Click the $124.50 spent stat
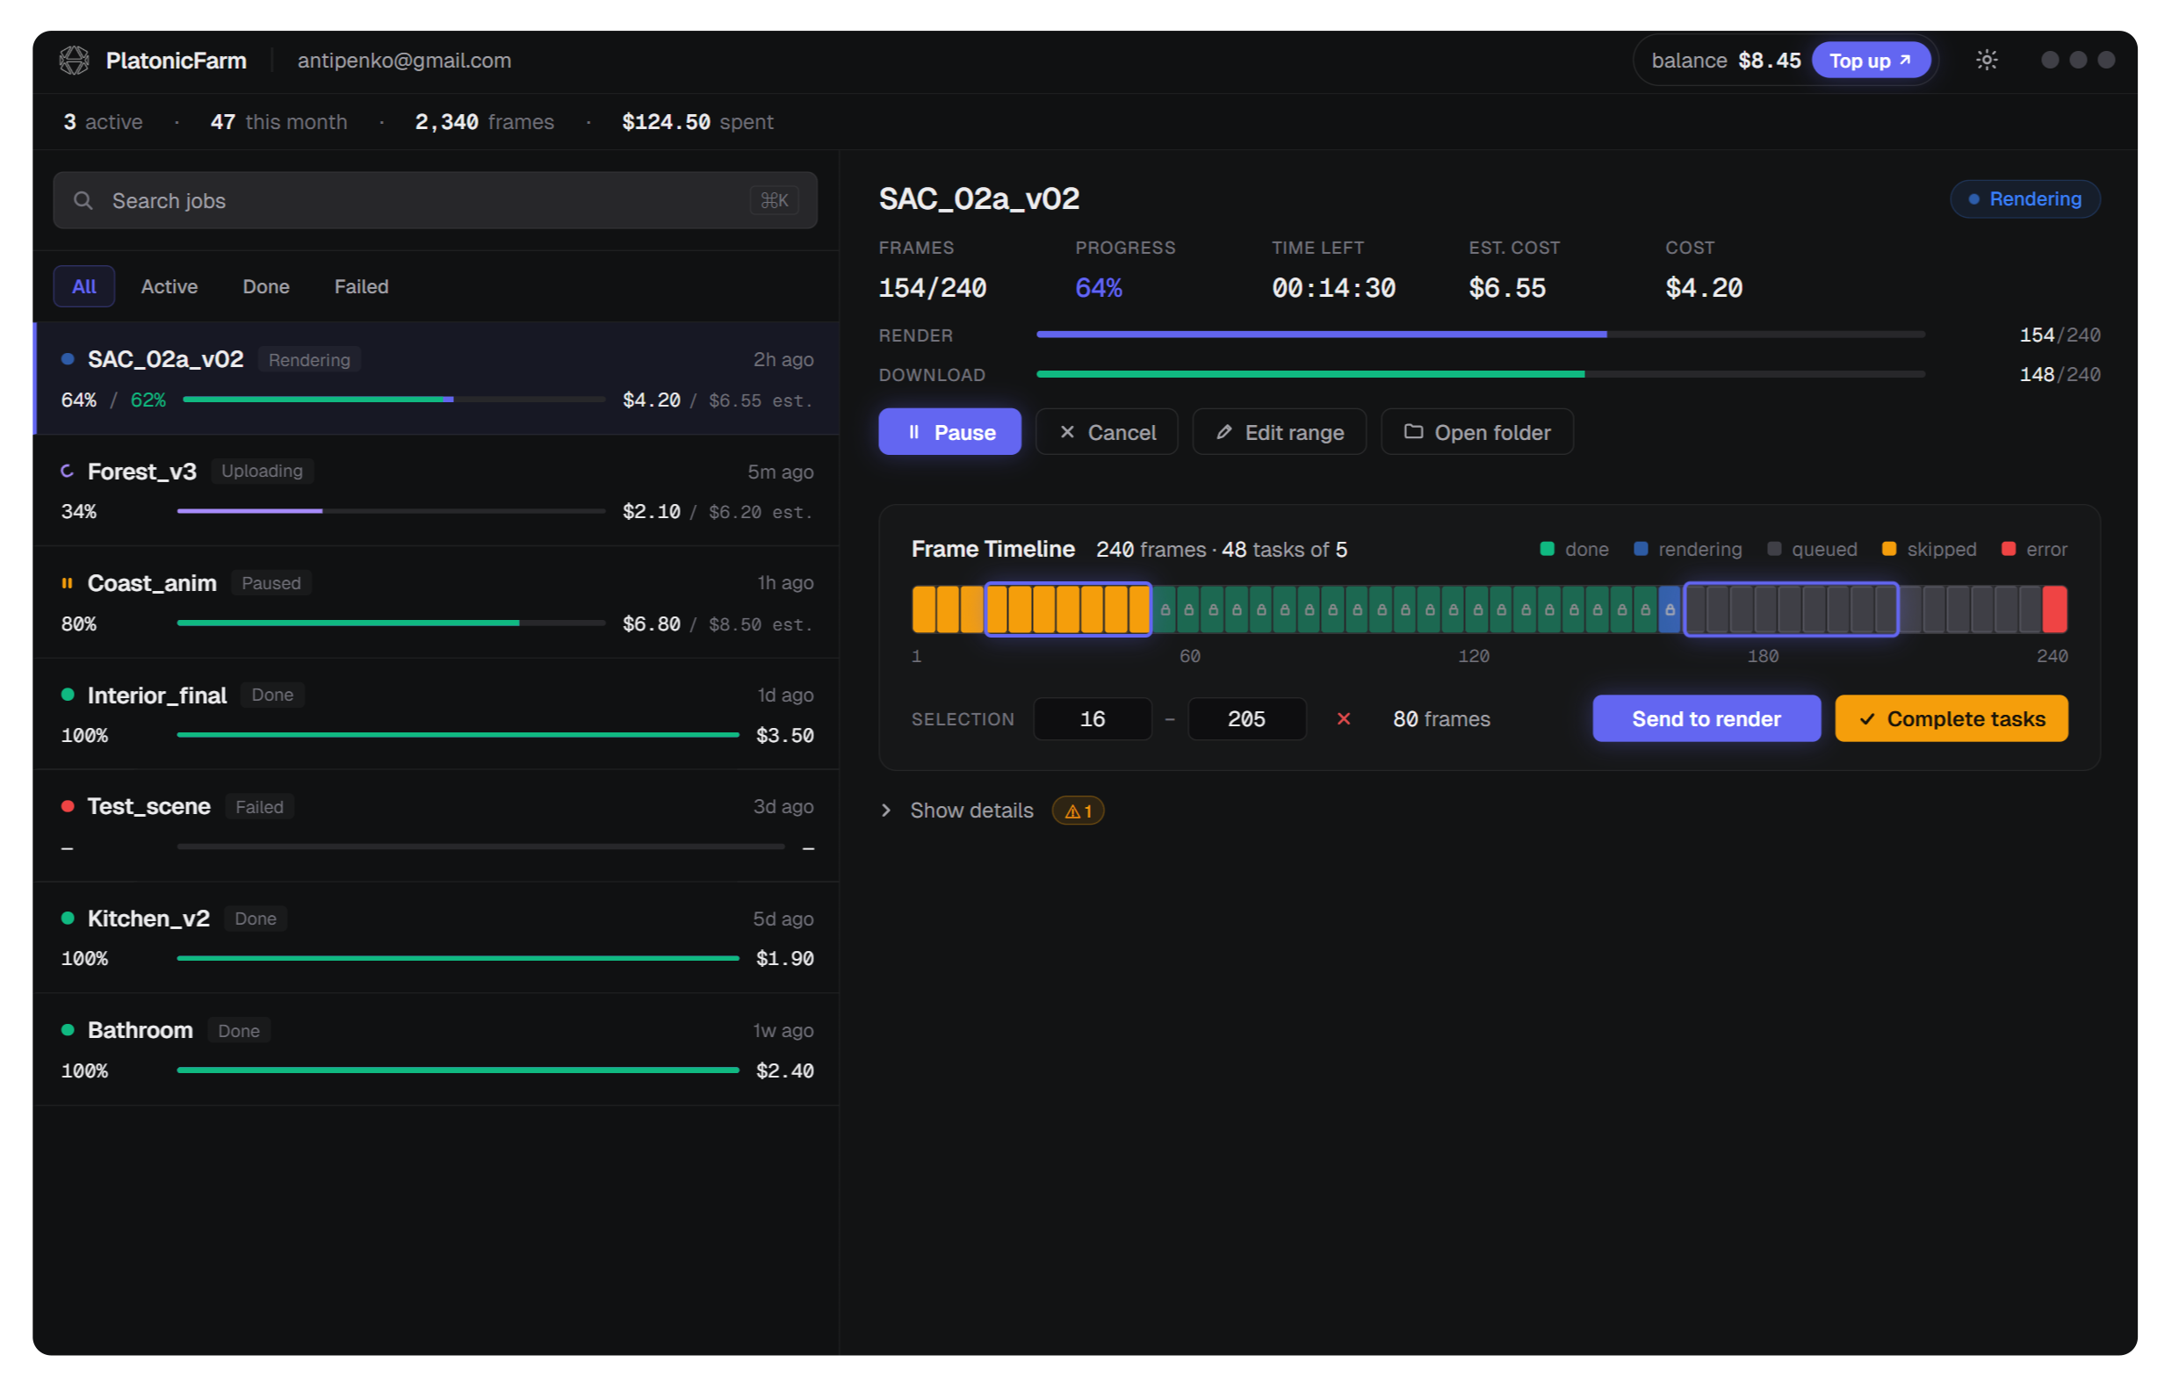 pos(697,122)
